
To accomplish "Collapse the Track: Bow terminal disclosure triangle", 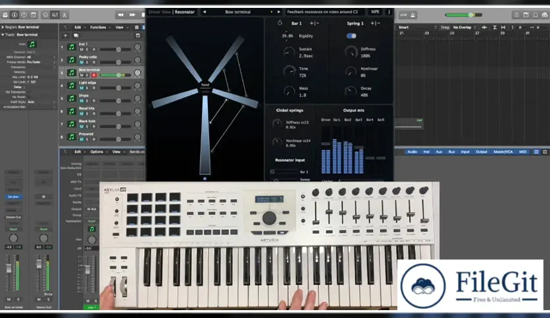I will 3,35.
